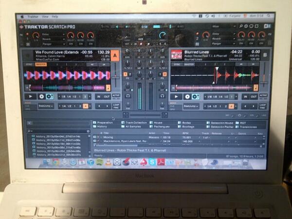Set loop IN point on Deck A
This screenshot has height=219, width=292.
pyautogui.click(x=99, y=96)
